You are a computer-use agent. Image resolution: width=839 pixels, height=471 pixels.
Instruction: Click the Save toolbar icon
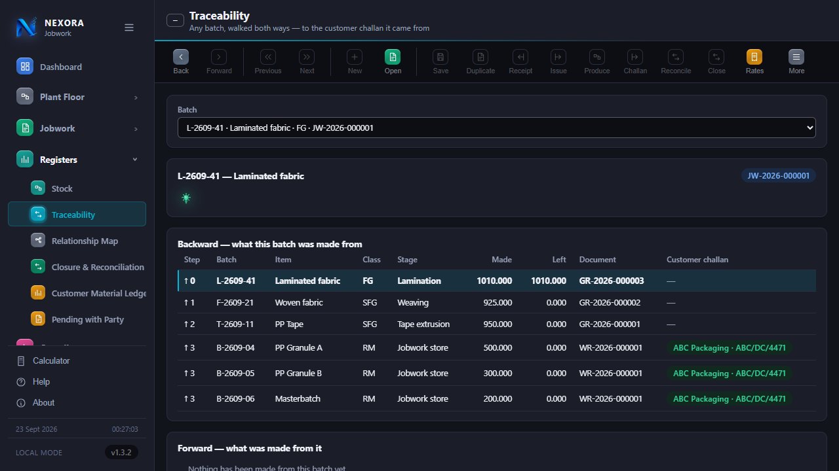click(440, 57)
